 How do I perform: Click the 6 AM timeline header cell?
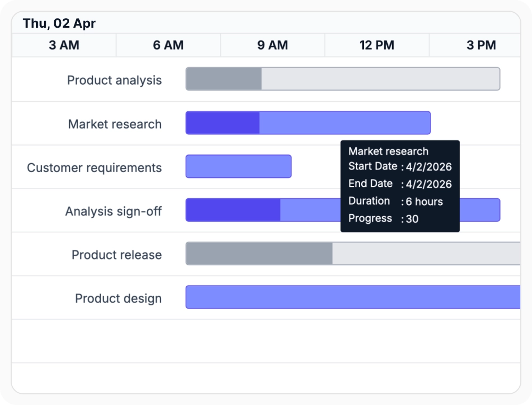[x=168, y=45]
